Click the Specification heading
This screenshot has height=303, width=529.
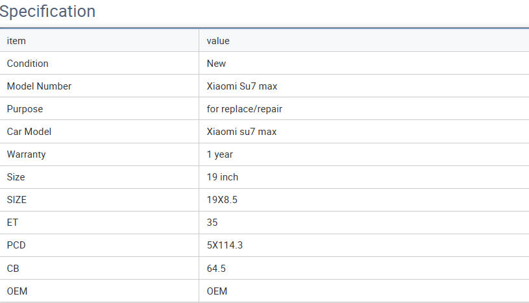point(48,12)
